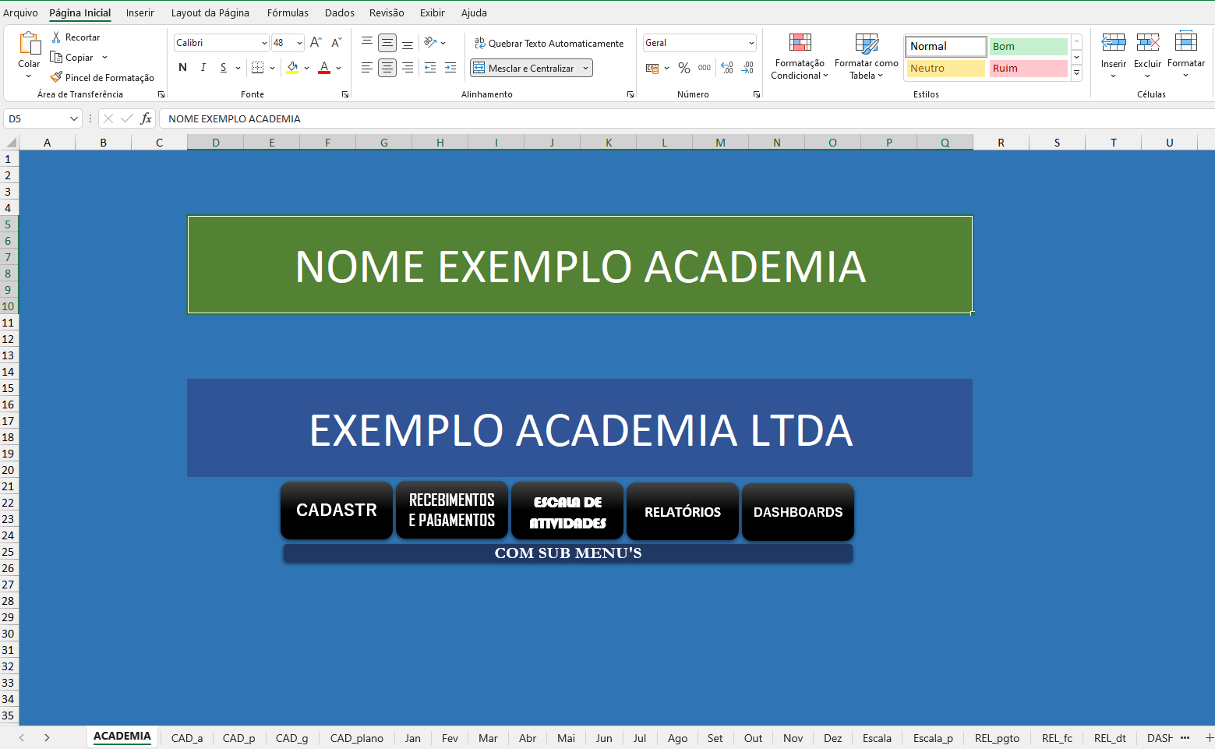Click the Insert Function fx icon
The width and height of the screenshot is (1215, 749).
click(146, 118)
